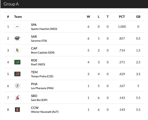Select the ROE abbreviation text
This screenshot has height=120, width=148.
pos(34,60)
